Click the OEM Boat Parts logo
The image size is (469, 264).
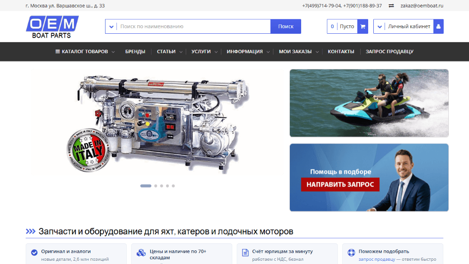tap(53, 27)
